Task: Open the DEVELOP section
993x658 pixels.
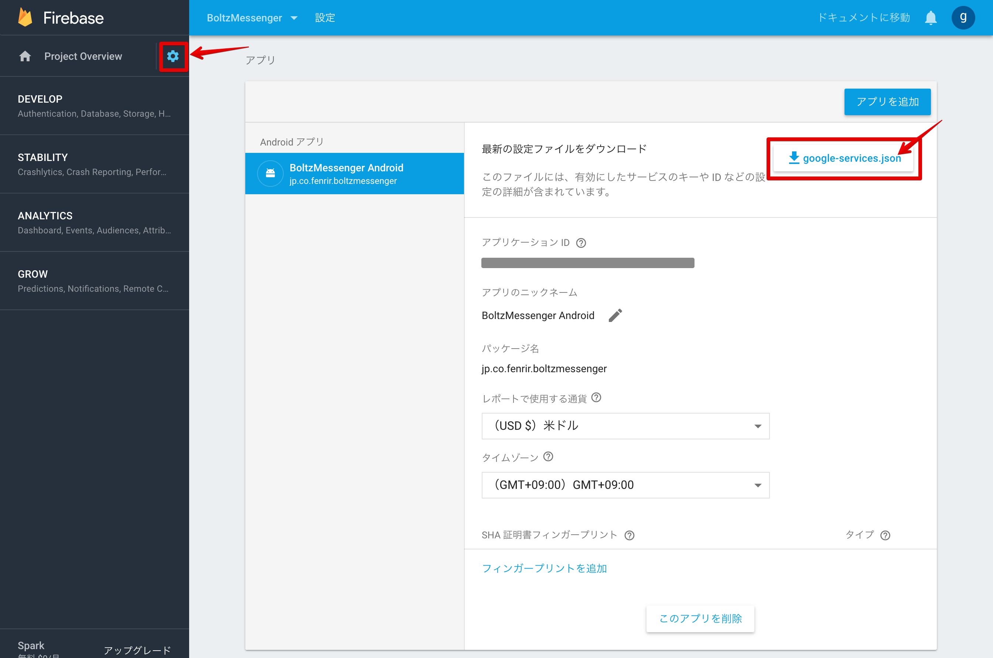Action: [x=95, y=106]
